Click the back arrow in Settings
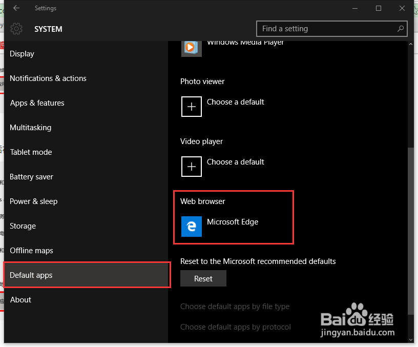Screen dimensions: 418x347 [16, 8]
